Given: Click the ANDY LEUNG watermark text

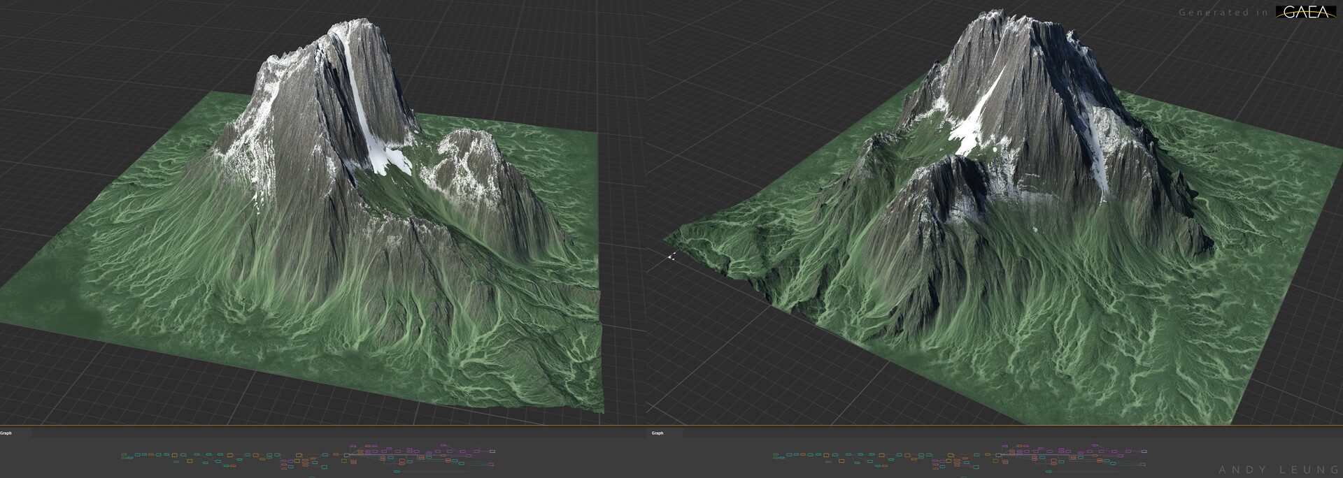Looking at the screenshot, I should point(1279,470).
